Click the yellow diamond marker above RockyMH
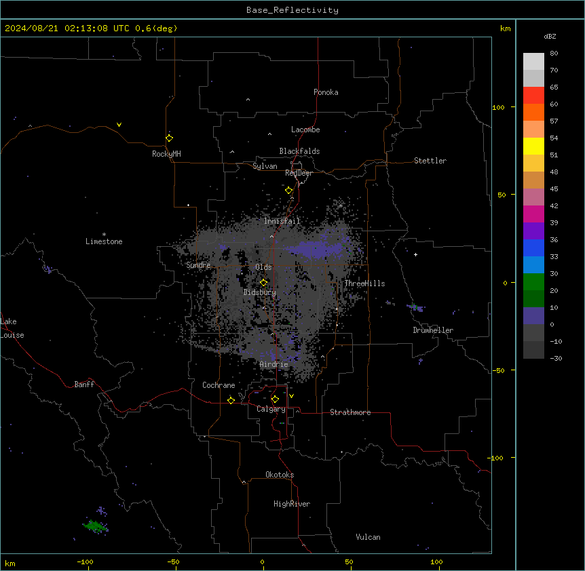This screenshot has height=571, width=585. [170, 138]
